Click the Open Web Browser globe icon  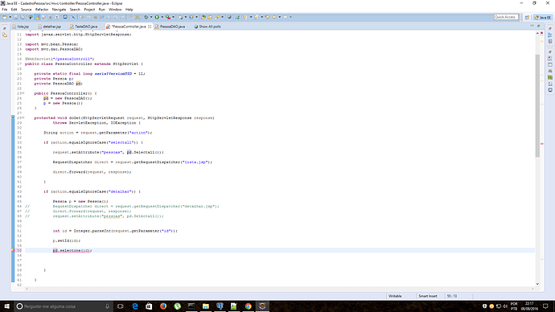tap(229, 17)
